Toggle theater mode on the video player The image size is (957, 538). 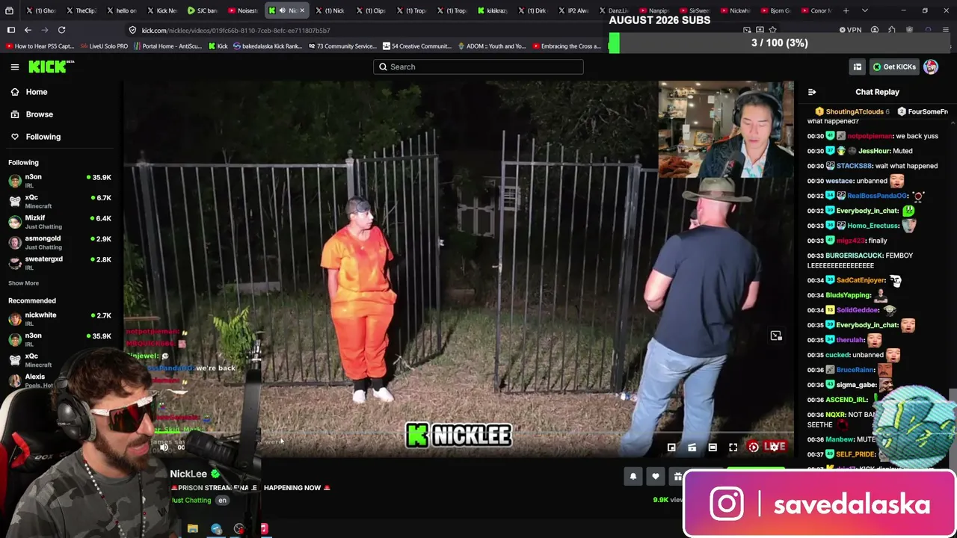pyautogui.click(x=713, y=447)
